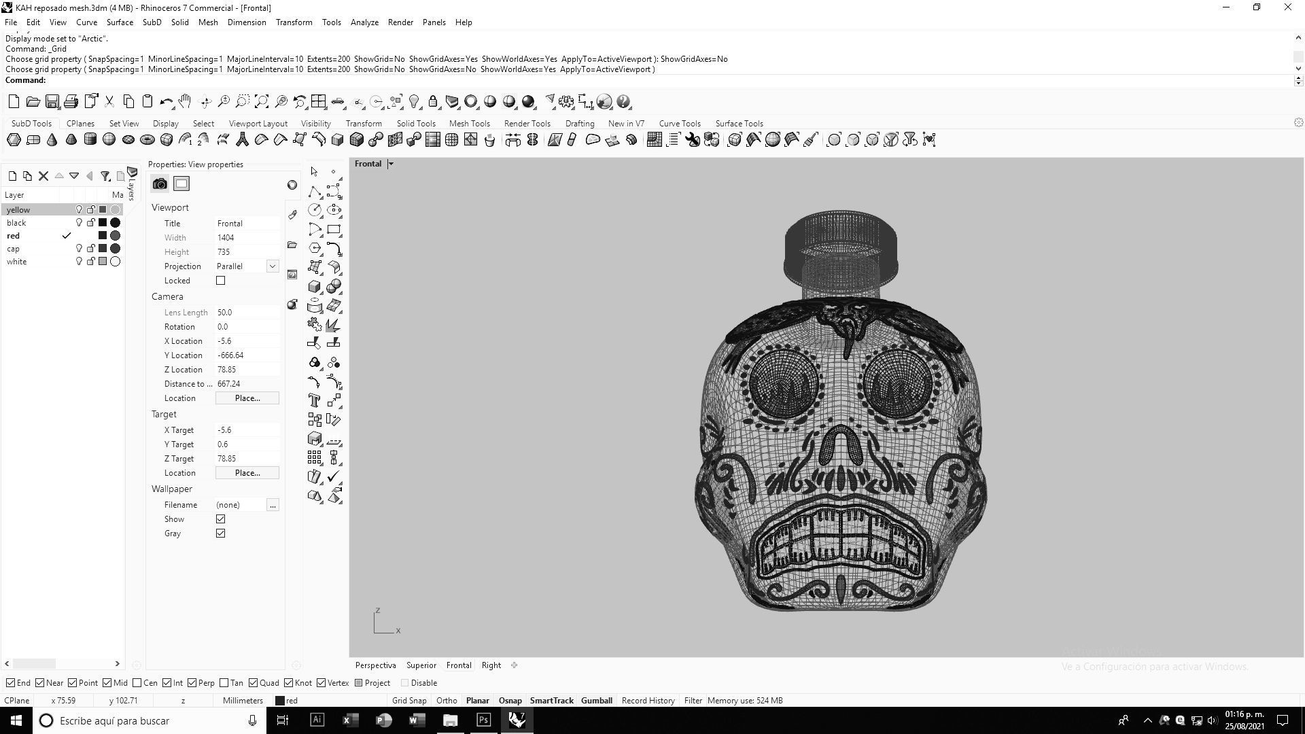1305x734 pixels.
Task: Open the Analyze menu
Action: point(364,22)
